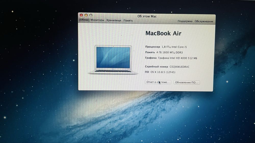Open the Поддержка section
The image size is (255, 143).
185,21
